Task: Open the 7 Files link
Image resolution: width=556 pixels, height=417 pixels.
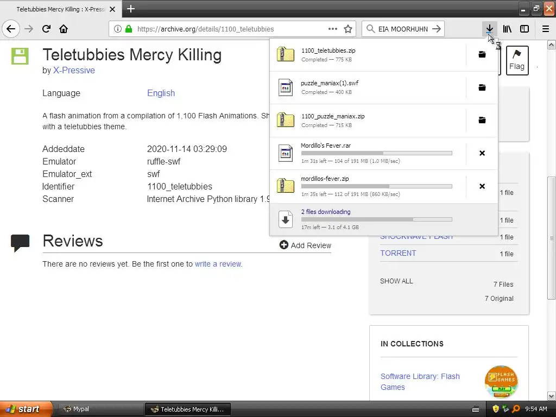Action: [x=503, y=285]
